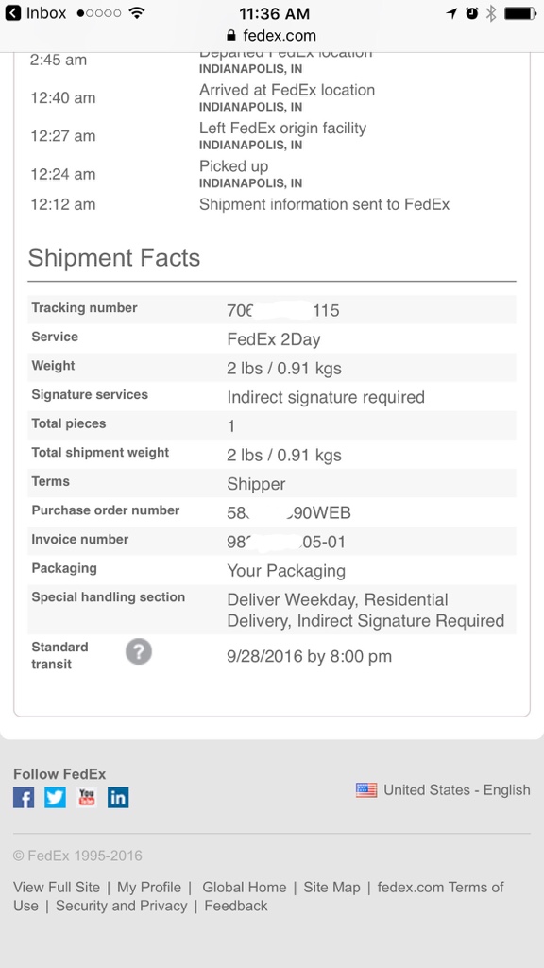Tap the status bar clock time
The height and width of the screenshot is (968, 544).
(275, 13)
